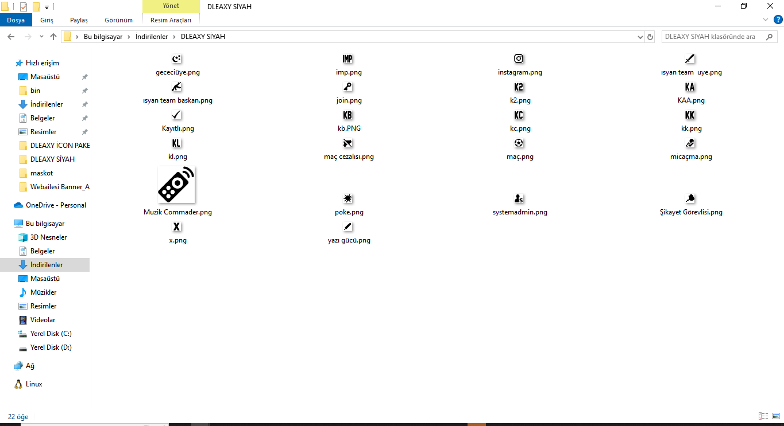784x426 pixels.
Task: Open the recent locations dropdown
Action: point(41,37)
